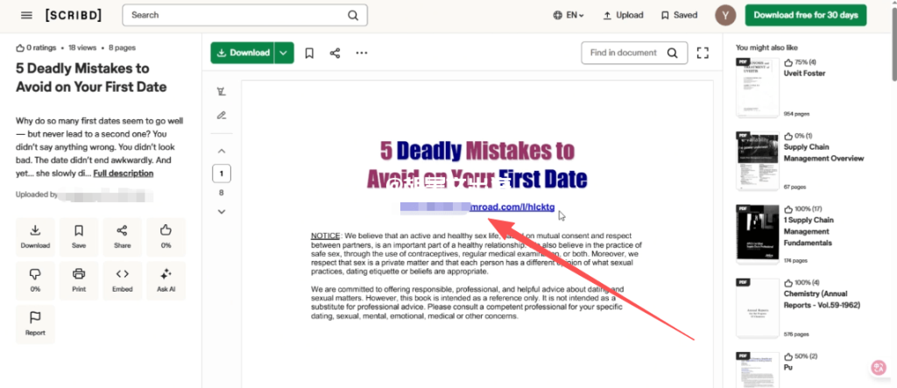Click the share icon in the toolbar
The image size is (897, 388).
click(x=335, y=53)
